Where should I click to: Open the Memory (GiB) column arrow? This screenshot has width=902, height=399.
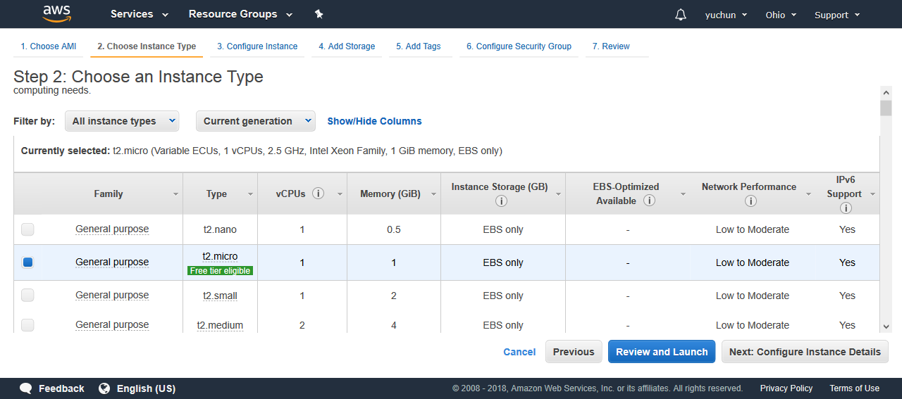433,194
